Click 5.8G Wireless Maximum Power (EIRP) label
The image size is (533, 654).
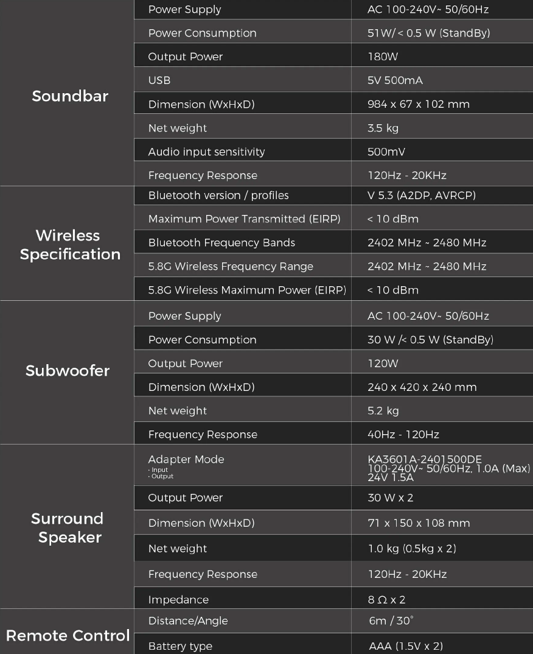(x=247, y=290)
